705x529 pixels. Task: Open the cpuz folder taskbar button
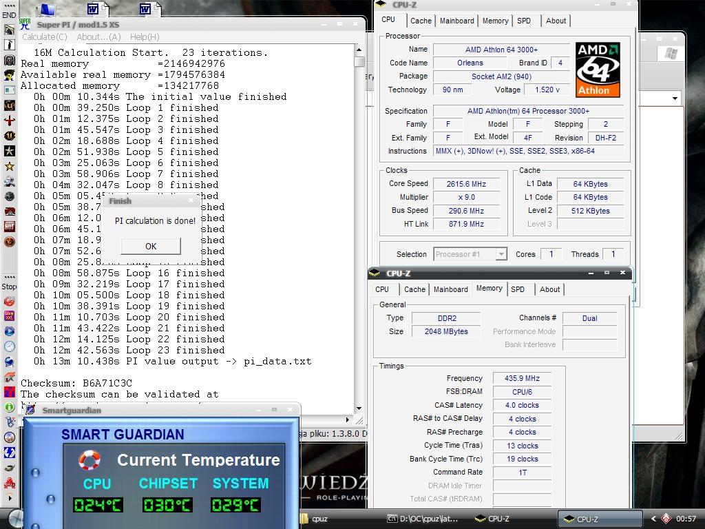click(320, 519)
